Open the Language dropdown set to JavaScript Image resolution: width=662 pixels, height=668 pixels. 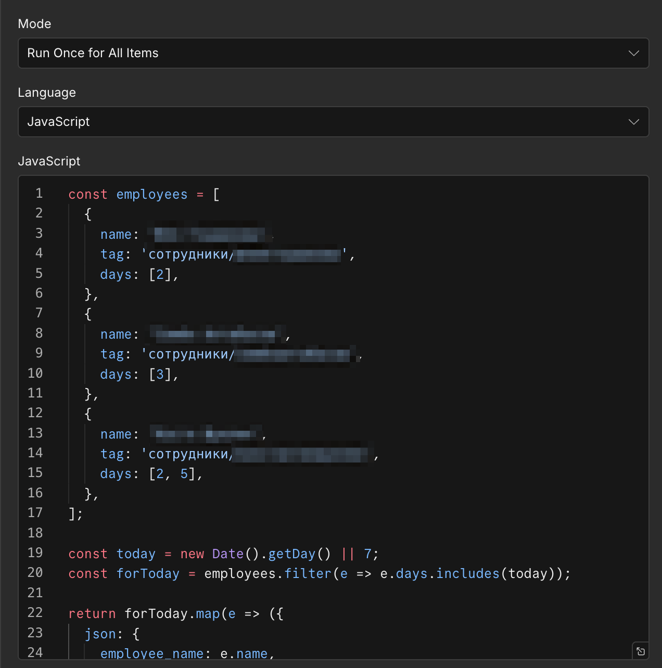coord(333,122)
